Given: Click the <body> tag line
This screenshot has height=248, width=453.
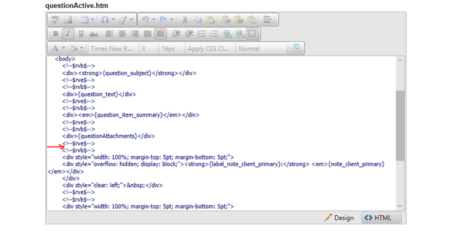Looking at the screenshot, I should click(65, 59).
